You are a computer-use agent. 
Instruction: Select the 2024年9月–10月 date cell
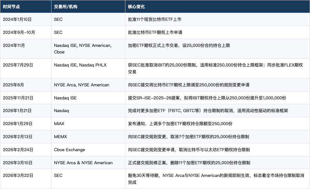19,33
